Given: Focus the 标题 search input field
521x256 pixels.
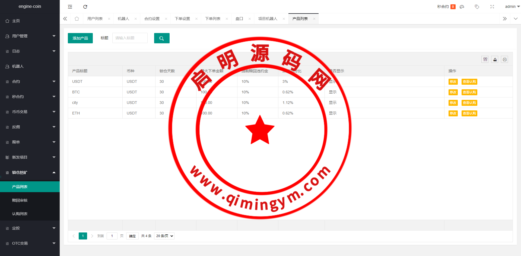Looking at the screenshot, I should (x=130, y=38).
